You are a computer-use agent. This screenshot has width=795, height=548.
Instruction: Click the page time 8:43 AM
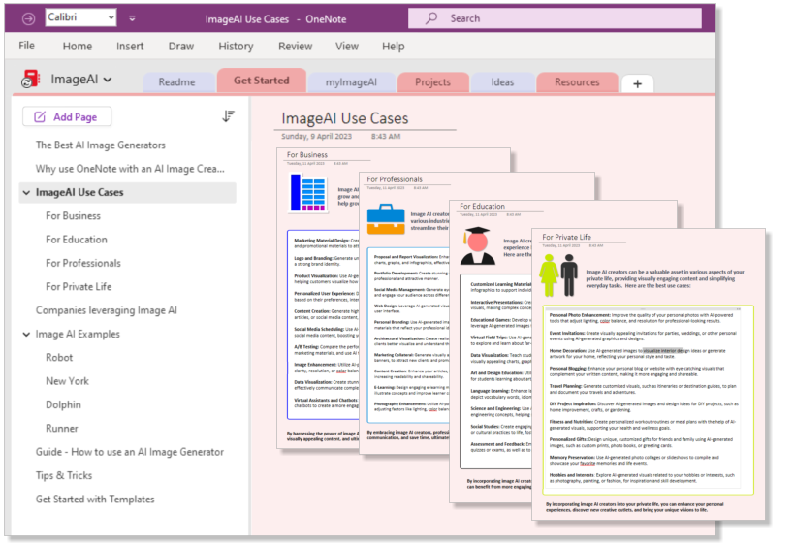(386, 137)
